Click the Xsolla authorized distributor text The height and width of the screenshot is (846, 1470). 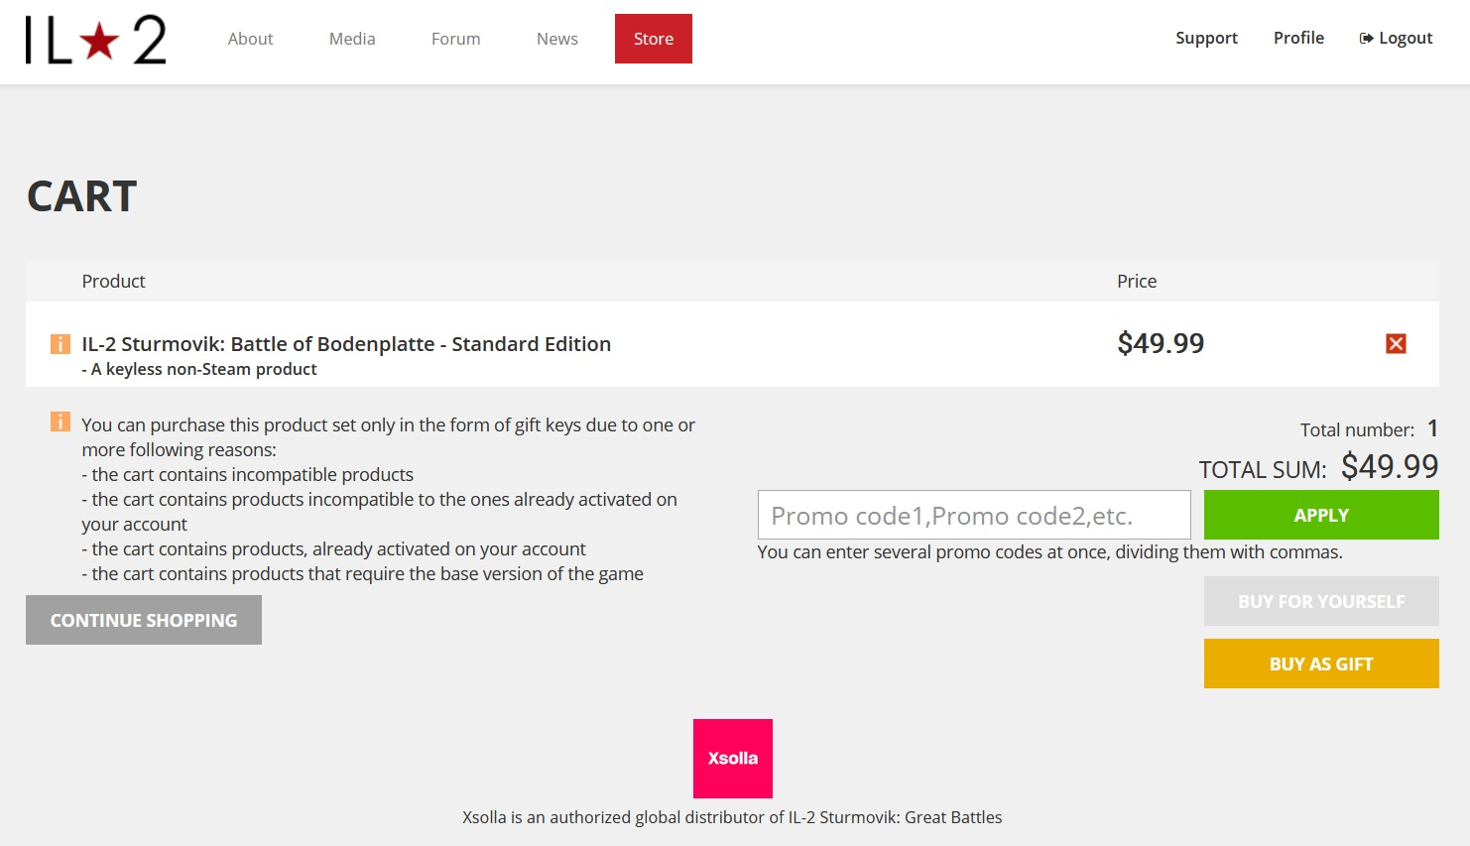[x=732, y=817]
